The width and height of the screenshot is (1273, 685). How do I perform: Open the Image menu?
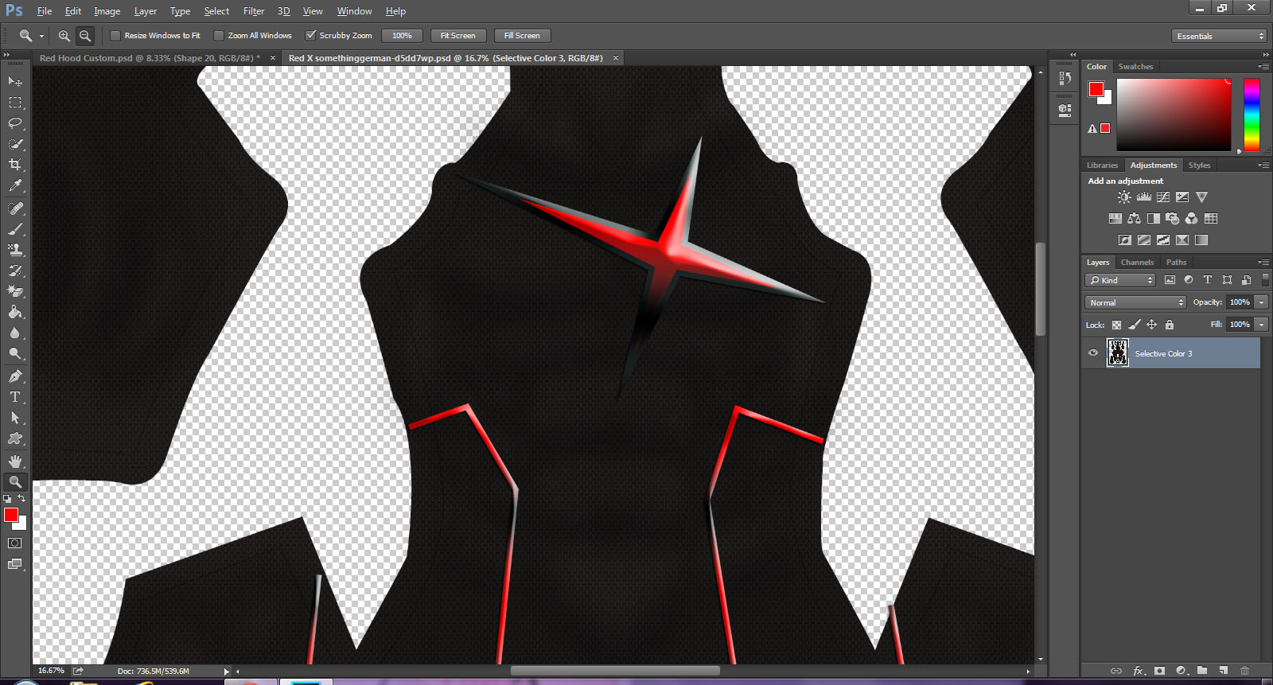click(x=107, y=11)
